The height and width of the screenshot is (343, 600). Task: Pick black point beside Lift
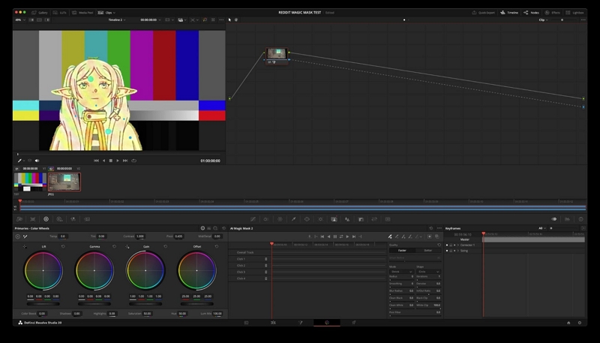point(25,247)
